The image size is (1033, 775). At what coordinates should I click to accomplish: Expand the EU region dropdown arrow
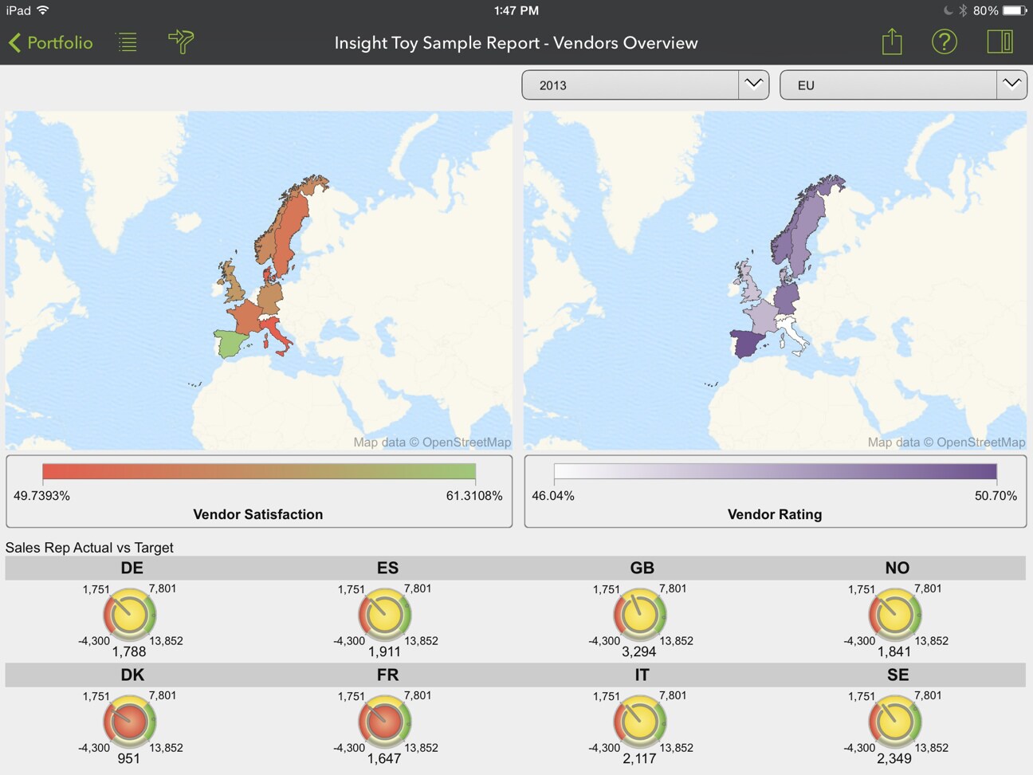pos(1011,85)
